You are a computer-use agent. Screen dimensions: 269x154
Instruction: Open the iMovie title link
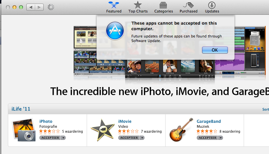tap(125, 121)
